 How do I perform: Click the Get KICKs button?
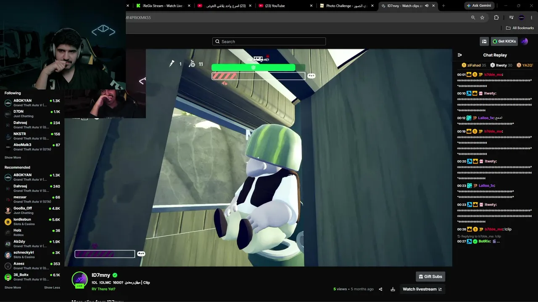tap(504, 41)
